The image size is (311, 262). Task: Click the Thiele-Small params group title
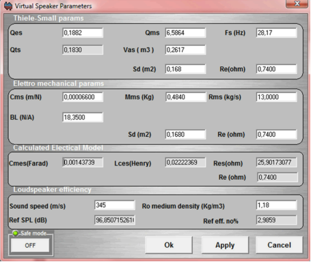point(49,18)
